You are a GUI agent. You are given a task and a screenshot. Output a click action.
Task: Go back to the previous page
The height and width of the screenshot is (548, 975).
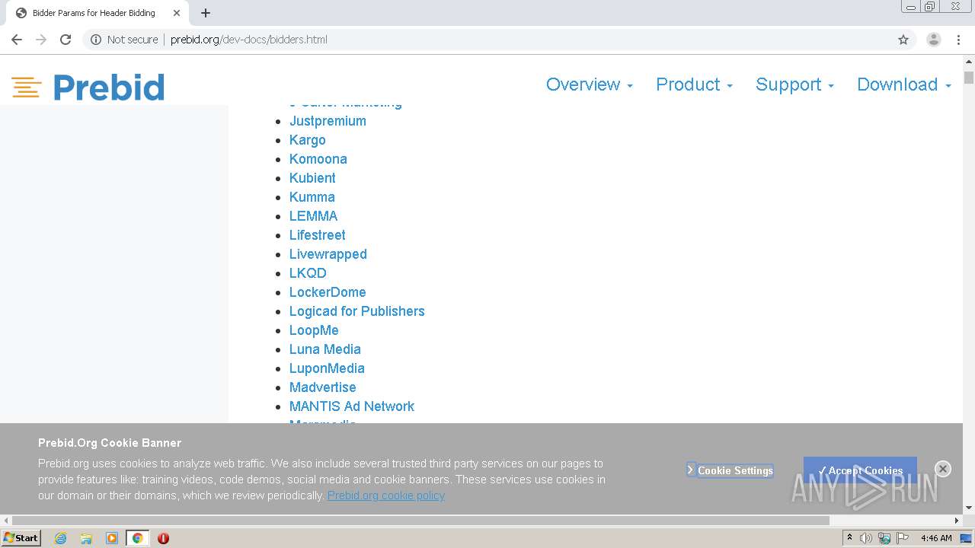click(17, 40)
